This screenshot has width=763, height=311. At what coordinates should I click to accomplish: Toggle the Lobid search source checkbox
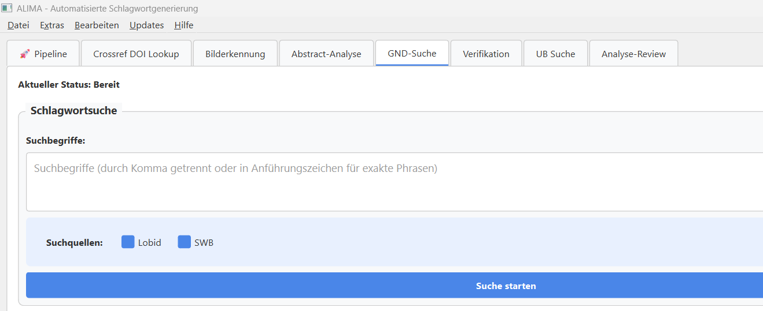tap(128, 242)
